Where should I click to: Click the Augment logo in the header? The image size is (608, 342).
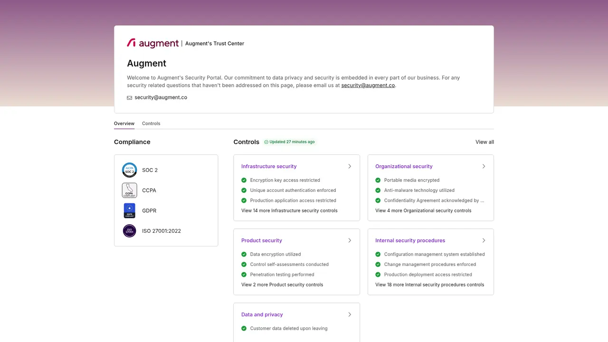pyautogui.click(x=153, y=43)
